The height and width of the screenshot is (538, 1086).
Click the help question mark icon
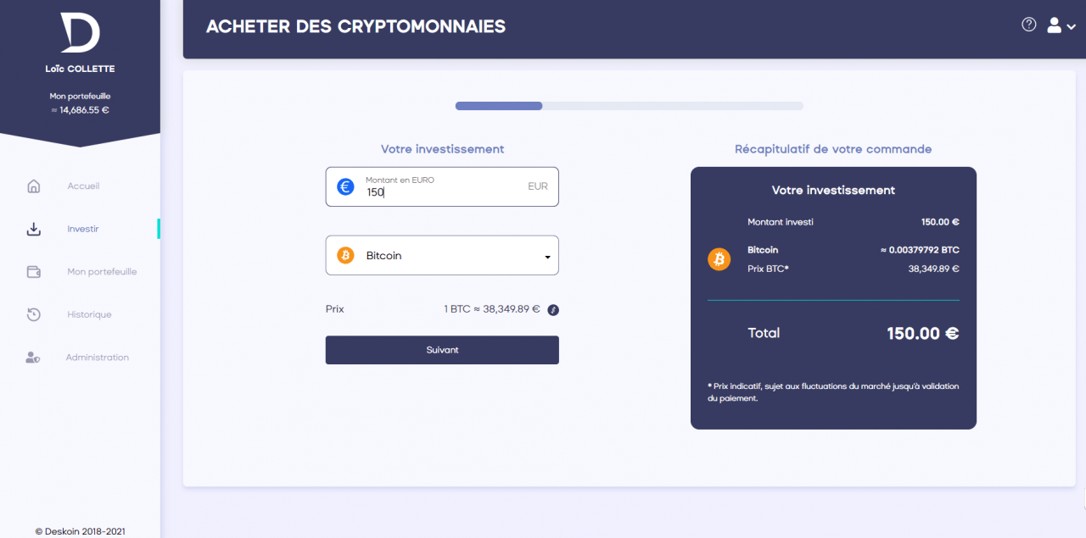1029,25
